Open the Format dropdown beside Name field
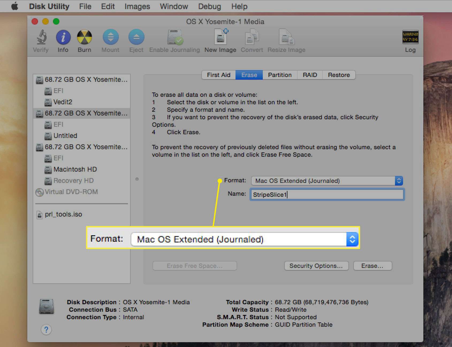 pyautogui.click(x=327, y=181)
